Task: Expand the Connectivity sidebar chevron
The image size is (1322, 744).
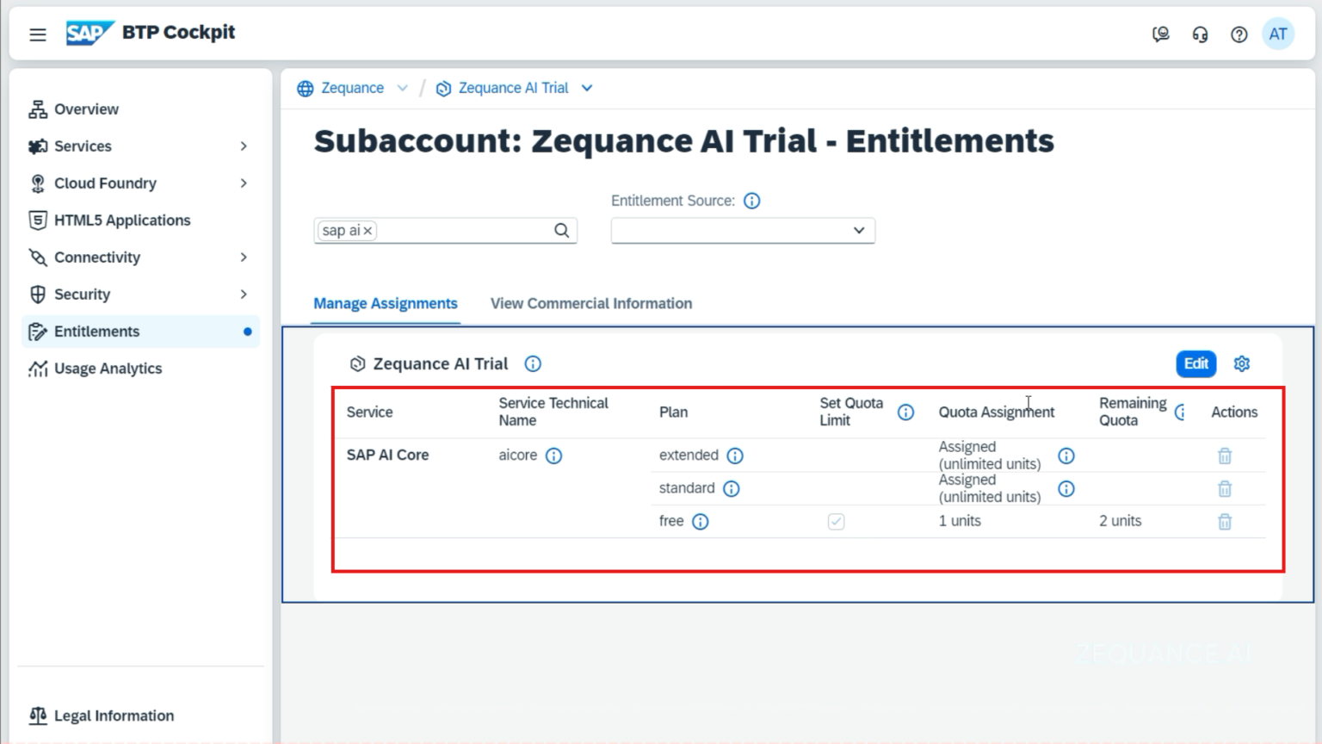Action: point(244,257)
